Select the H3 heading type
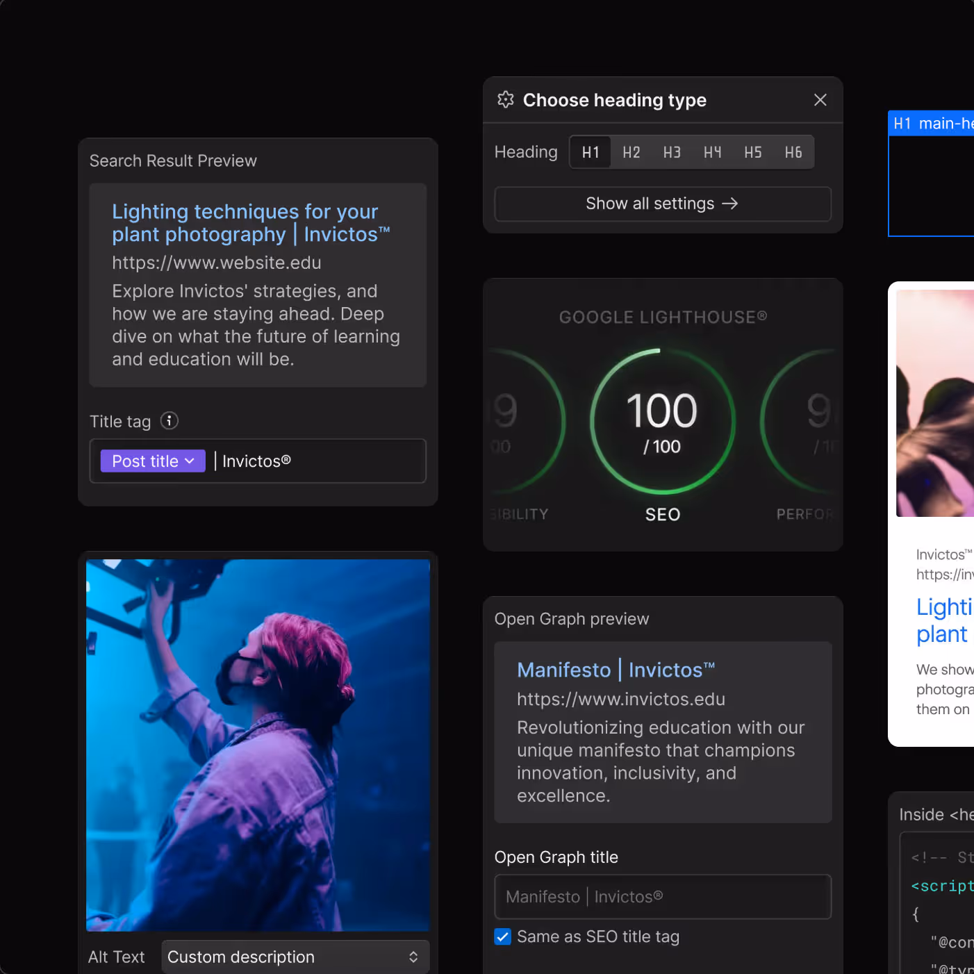Screen dimensions: 974x974 [x=672, y=151]
